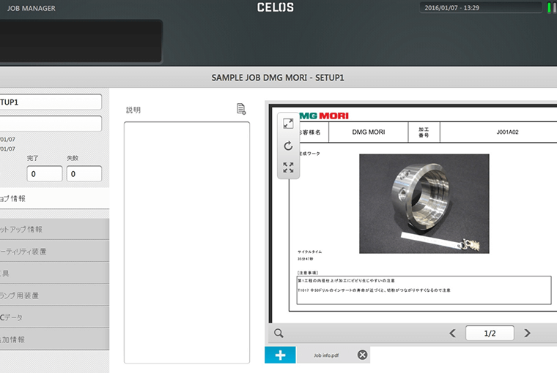Go to previous PDF page arrow
This screenshot has width=557, height=373.
click(452, 333)
